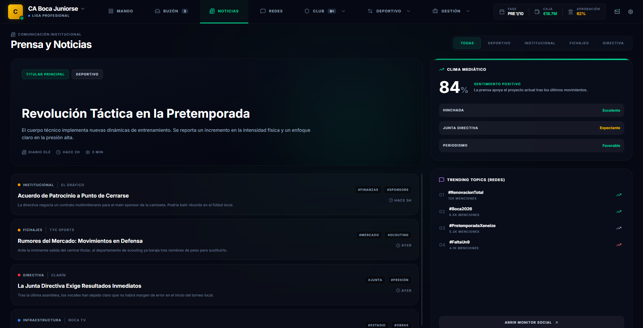Expand the CA Boca Juniorse club selector

[x=83, y=9]
